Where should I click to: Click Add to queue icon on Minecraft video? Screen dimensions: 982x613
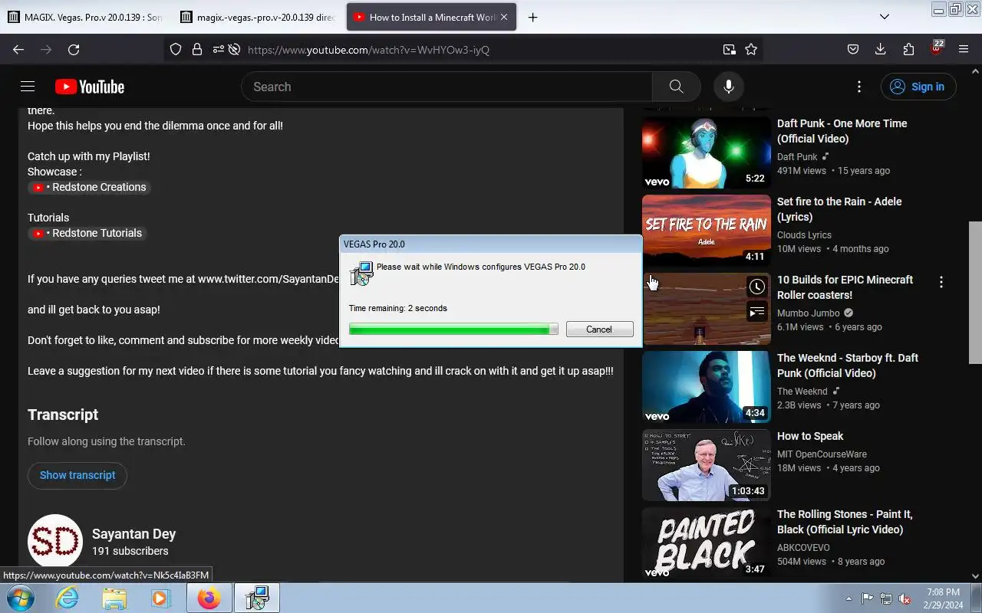coord(756,311)
